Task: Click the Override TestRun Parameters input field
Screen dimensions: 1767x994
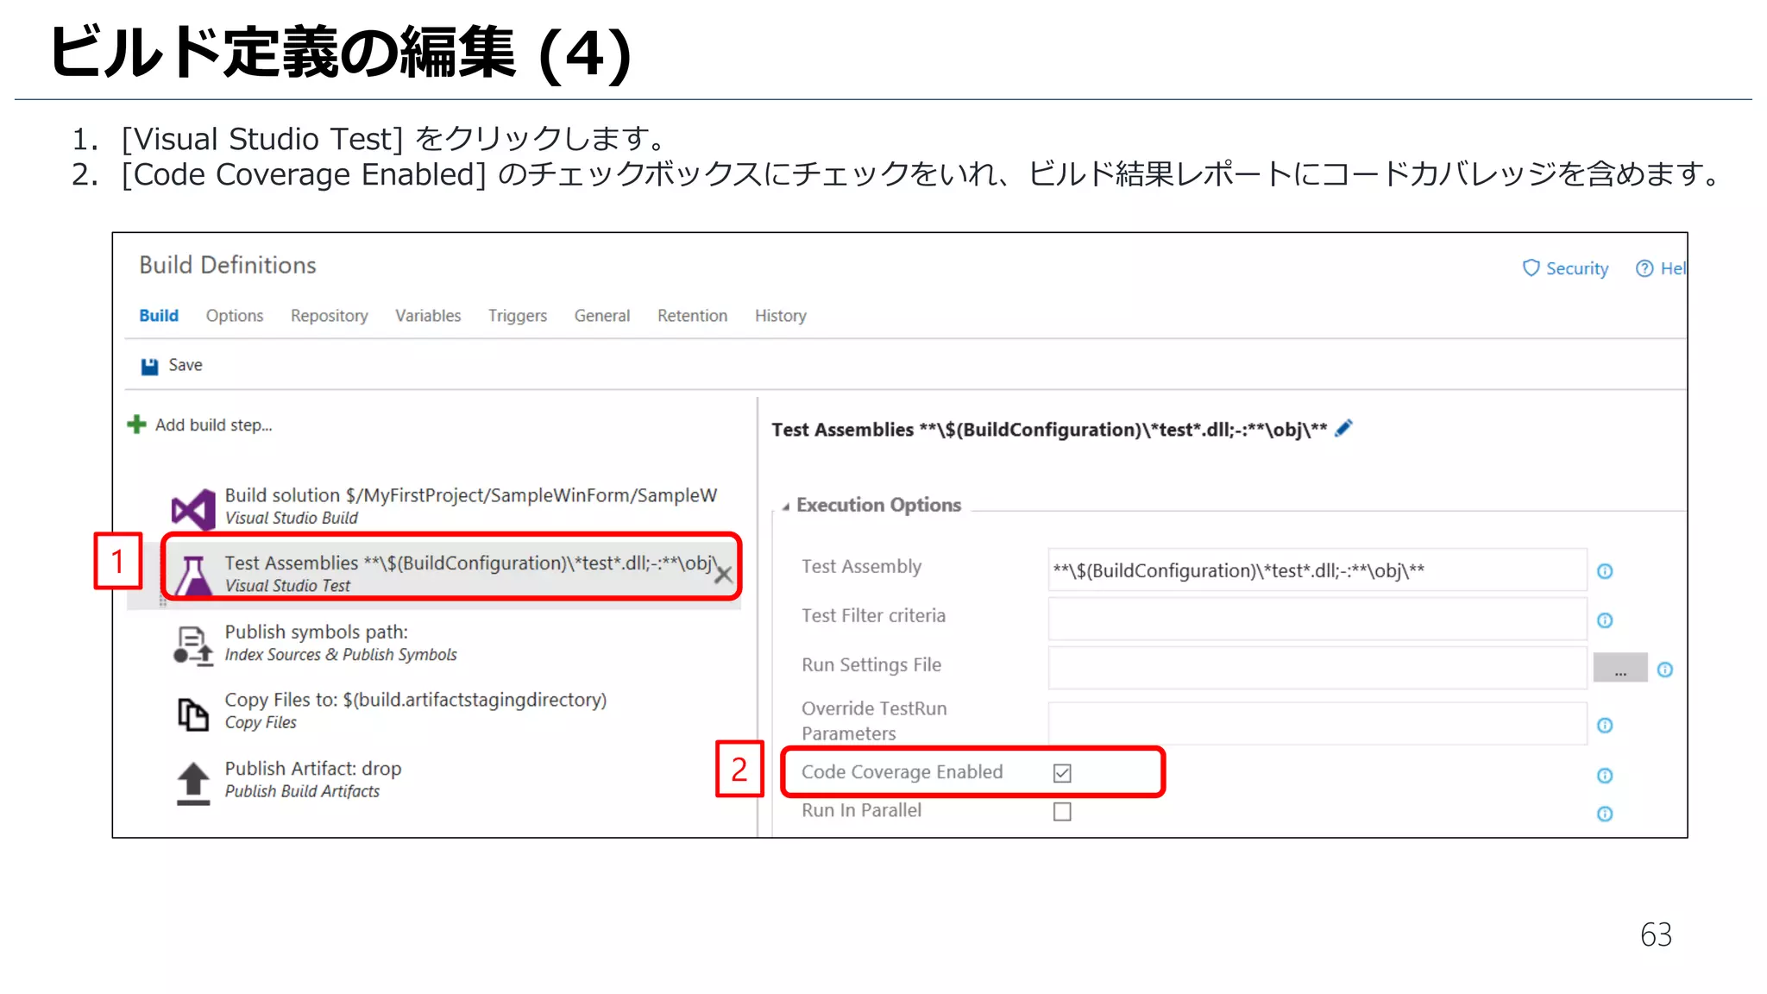Action: point(1317,723)
